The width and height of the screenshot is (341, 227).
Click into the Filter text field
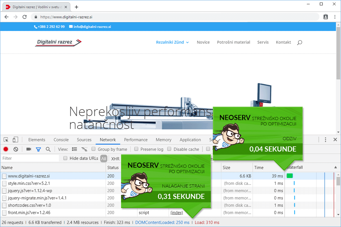(x=30, y=158)
